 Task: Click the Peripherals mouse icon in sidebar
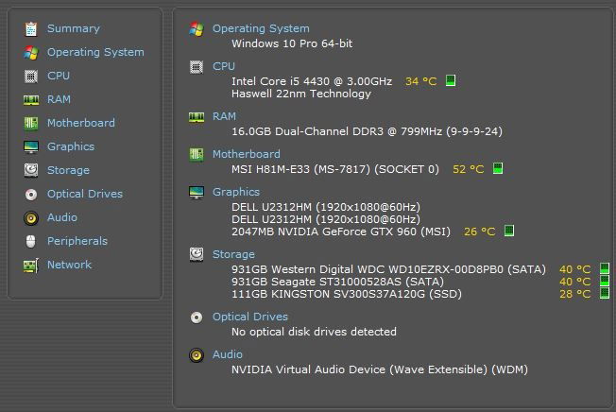(x=31, y=242)
